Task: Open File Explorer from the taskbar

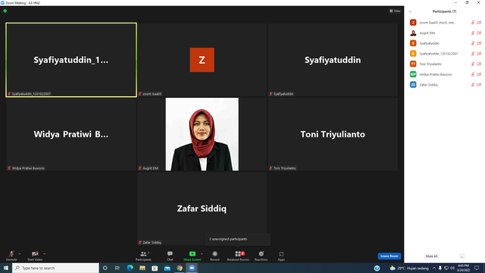Action: 142,268
